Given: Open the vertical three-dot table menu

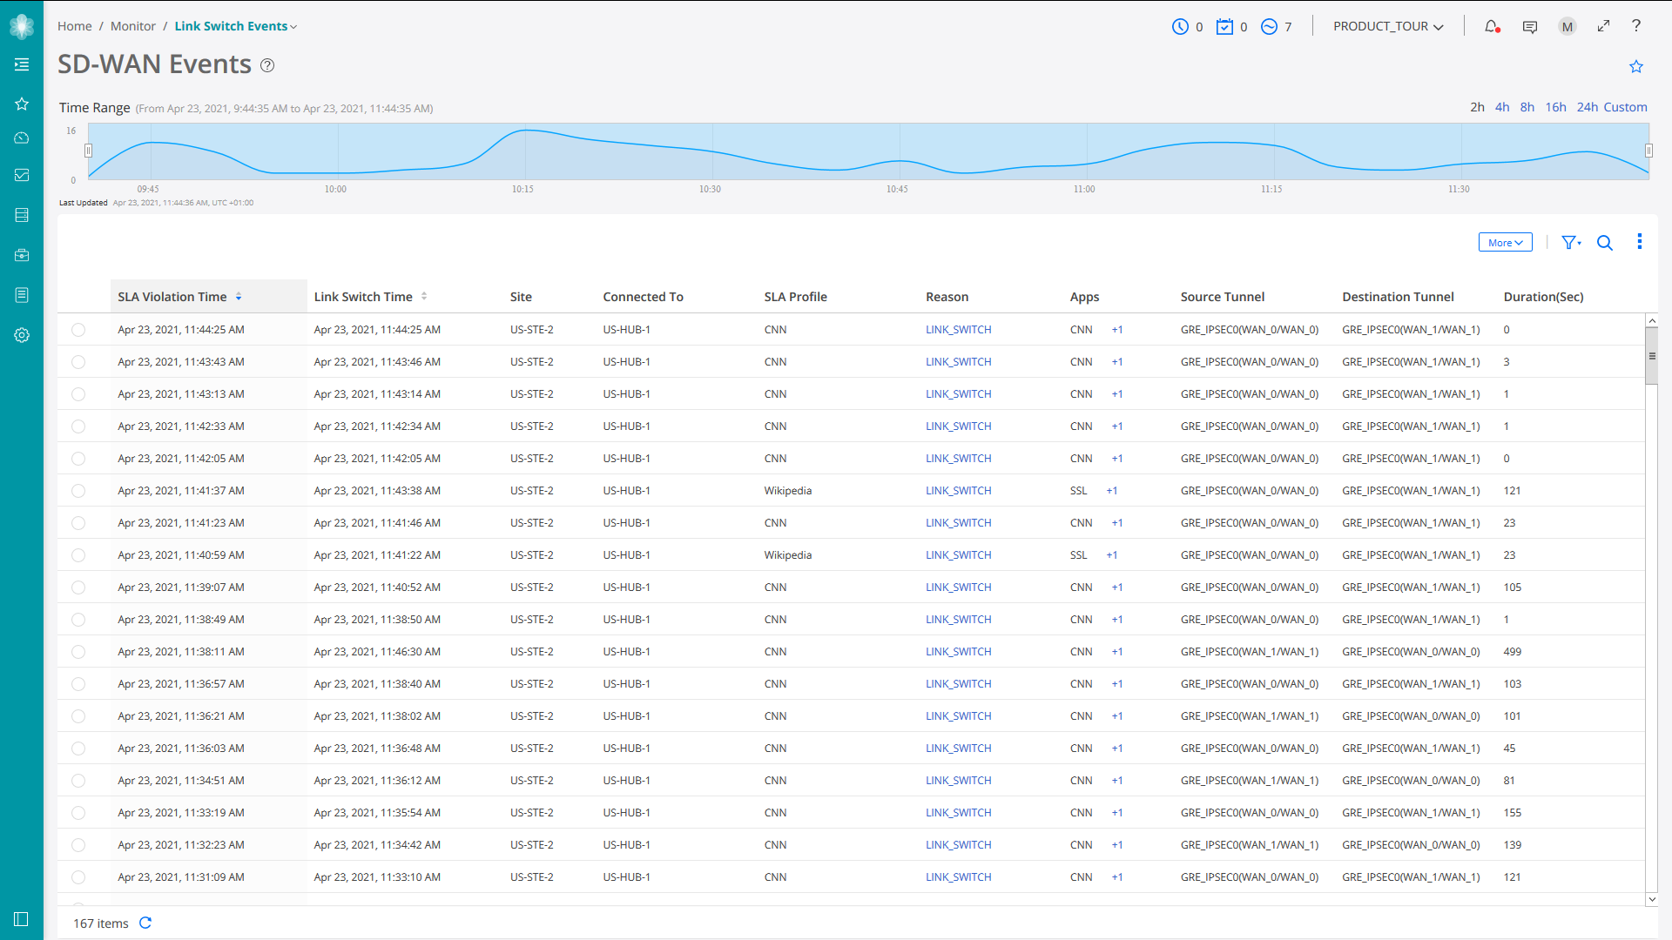Looking at the screenshot, I should pos(1639,242).
